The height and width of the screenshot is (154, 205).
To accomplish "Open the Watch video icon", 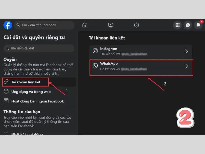I will 111,25.
